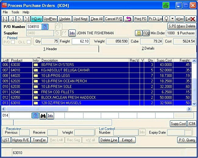The image size is (198, 158).
Task: Click grid scroll down arrow
Action: click(194, 104)
